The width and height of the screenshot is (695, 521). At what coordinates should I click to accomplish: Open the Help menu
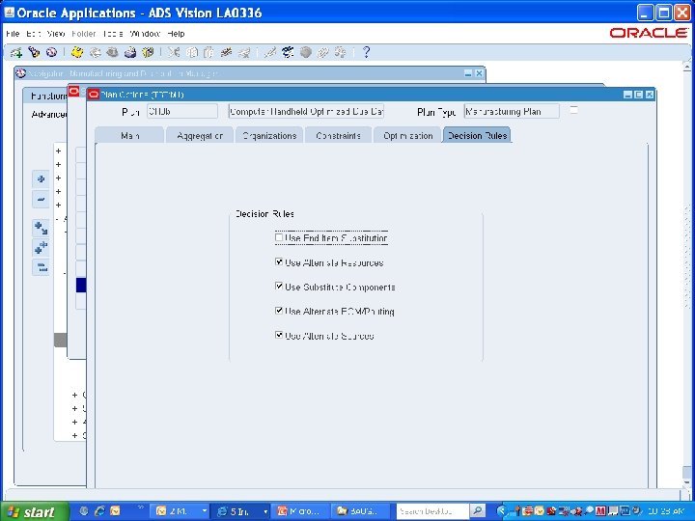click(176, 34)
